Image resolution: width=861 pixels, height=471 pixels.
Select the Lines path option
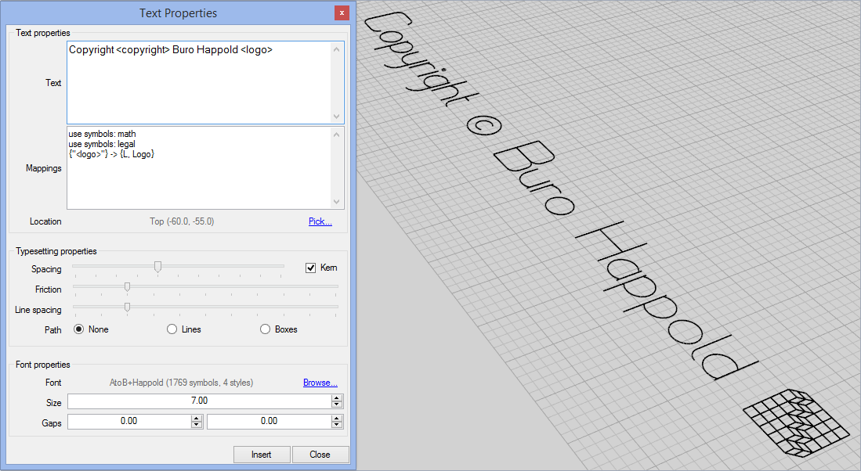click(172, 329)
